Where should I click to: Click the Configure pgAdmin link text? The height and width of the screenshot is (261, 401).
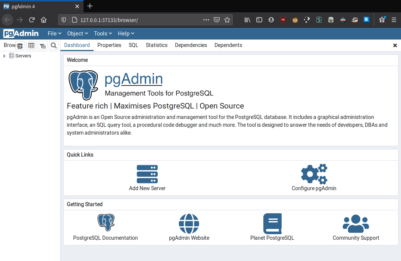[314, 188]
